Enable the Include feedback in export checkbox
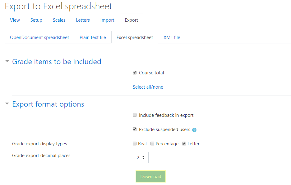Viewport: 291px width, 185px height. [135, 115]
